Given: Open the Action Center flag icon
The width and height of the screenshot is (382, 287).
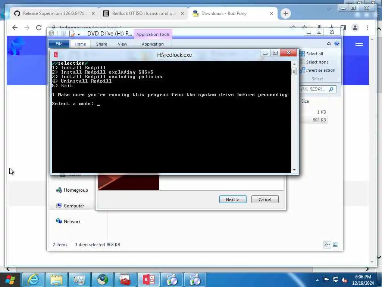Looking at the screenshot, I should tap(326, 280).
